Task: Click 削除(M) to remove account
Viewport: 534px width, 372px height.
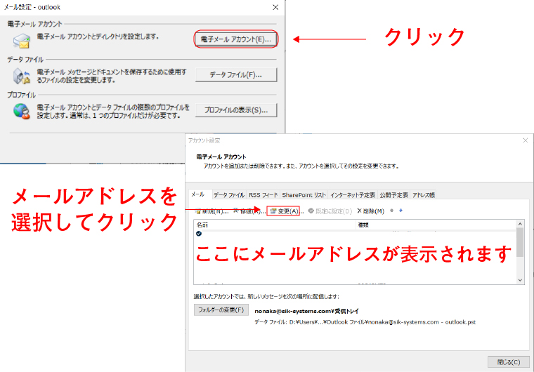Action: coord(370,211)
